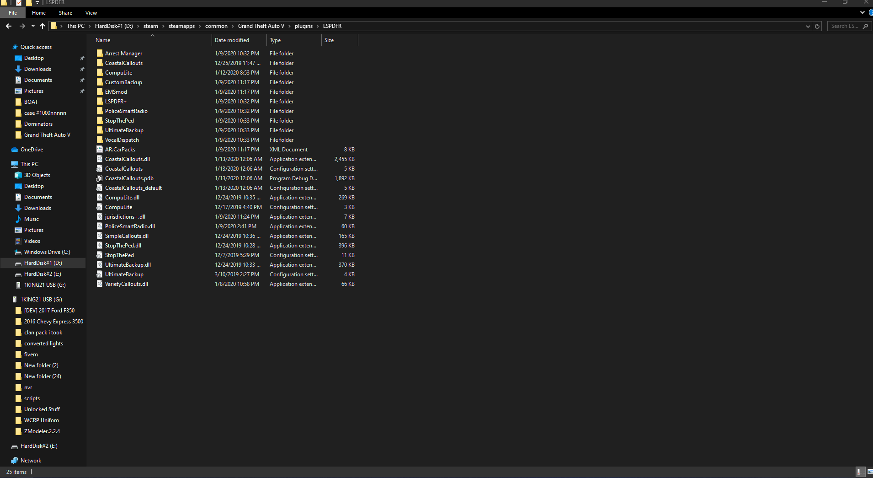Open [DEV] 2017 Ford F350 folder
This screenshot has width=873, height=478.
[49, 311]
